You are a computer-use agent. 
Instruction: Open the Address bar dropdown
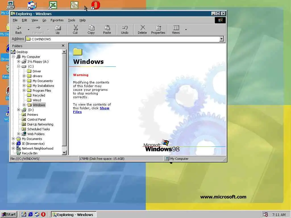click(222, 39)
